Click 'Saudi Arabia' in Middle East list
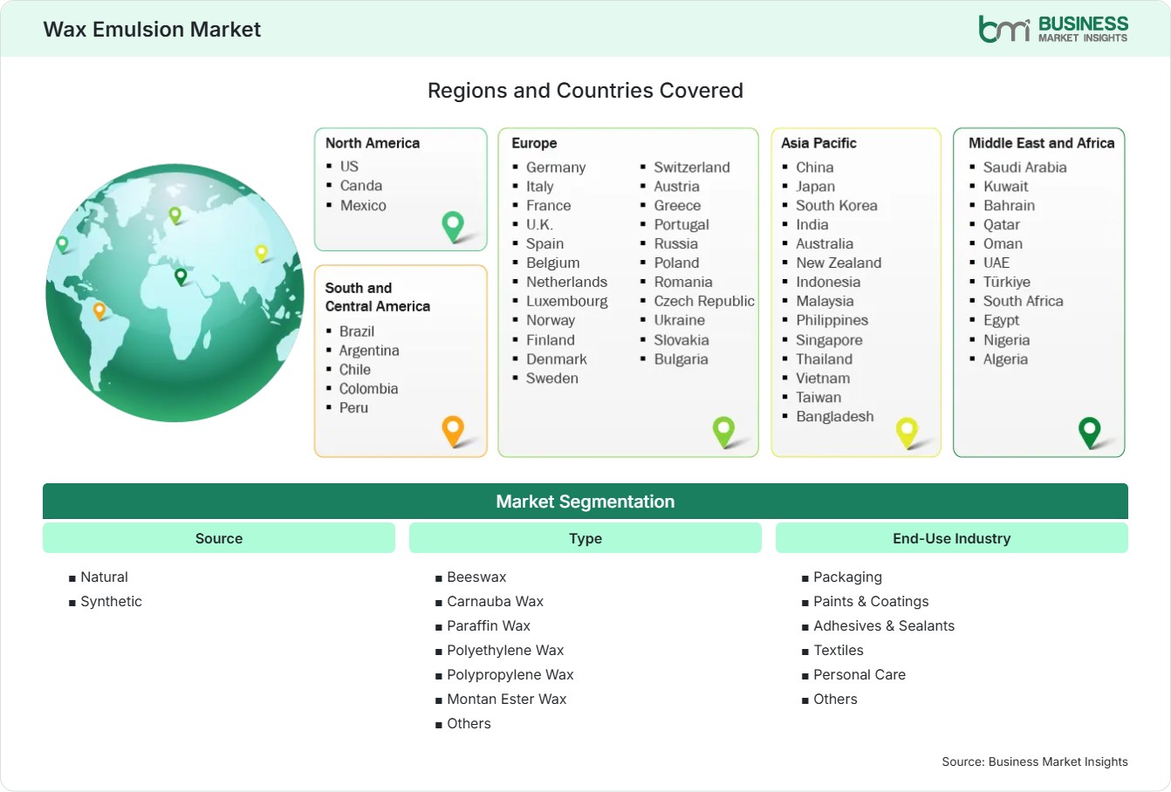The height and width of the screenshot is (792, 1171). 1024,167
